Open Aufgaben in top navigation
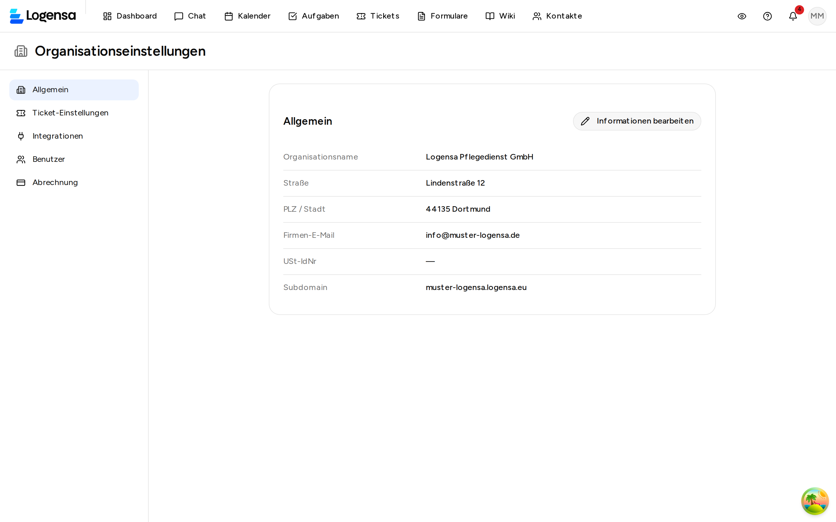The height and width of the screenshot is (522, 836). coord(314,16)
